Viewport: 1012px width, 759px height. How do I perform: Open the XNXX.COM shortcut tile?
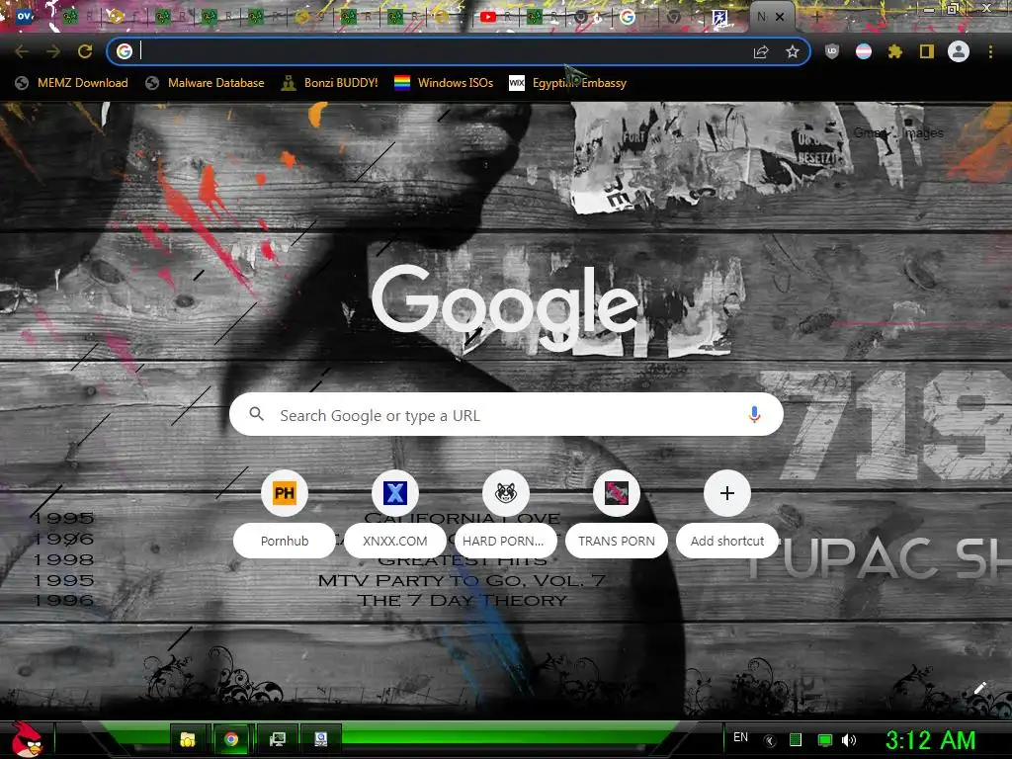[x=395, y=514]
